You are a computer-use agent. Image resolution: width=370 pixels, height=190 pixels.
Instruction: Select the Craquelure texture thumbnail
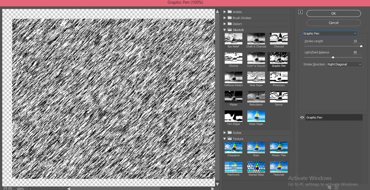(x=233, y=147)
